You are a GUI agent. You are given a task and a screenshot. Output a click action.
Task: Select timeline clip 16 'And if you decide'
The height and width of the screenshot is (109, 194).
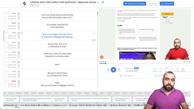click(x=36, y=99)
